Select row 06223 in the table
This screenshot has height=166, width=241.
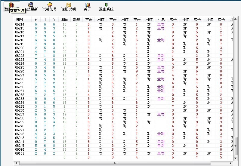click(x=123, y=60)
